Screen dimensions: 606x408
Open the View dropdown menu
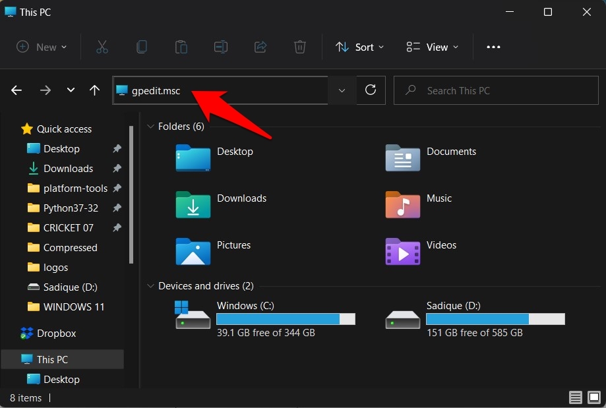click(432, 47)
